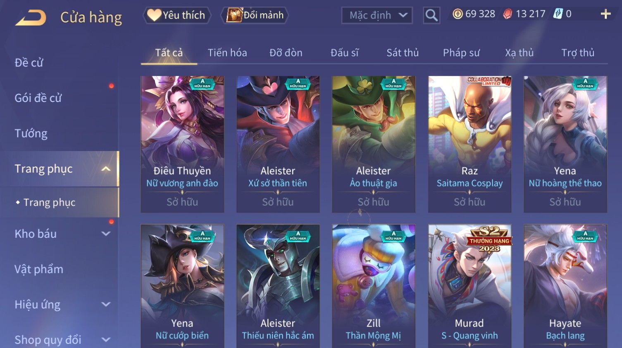Select Raz Saitama Cosplay skin card
This screenshot has height=348, width=622.
[469, 144]
